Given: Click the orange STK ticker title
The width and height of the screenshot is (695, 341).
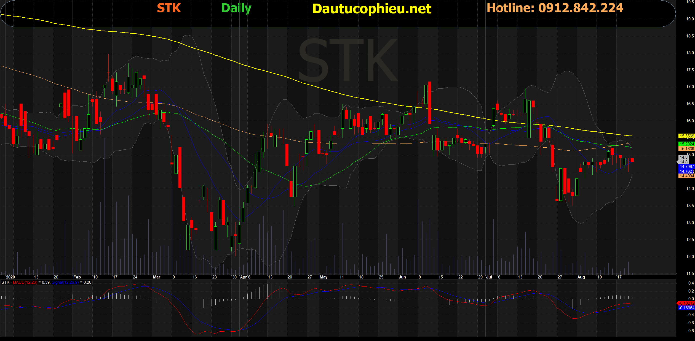Looking at the screenshot, I should tap(169, 8).
